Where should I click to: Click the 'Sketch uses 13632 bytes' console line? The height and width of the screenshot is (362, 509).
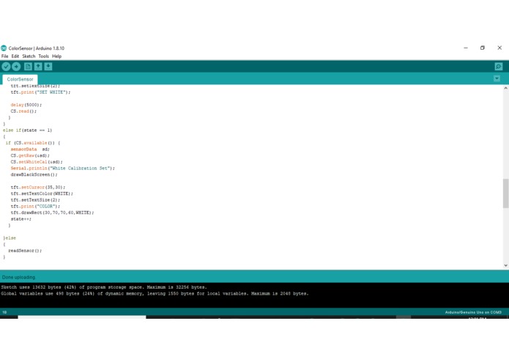pos(104,287)
